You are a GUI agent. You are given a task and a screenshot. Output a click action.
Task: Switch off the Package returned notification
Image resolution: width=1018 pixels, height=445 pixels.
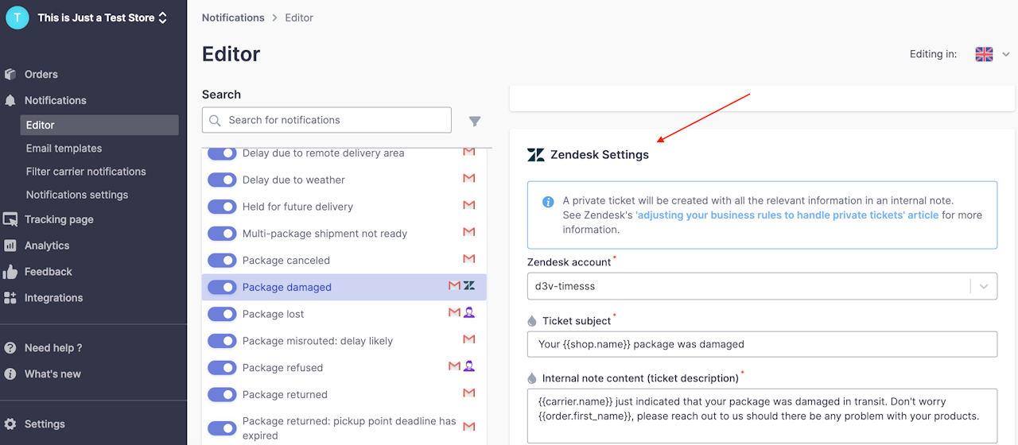pyautogui.click(x=223, y=395)
